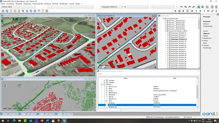Open the Wasserwirtschaft menu
219x123 pixels.
click(37, 4)
